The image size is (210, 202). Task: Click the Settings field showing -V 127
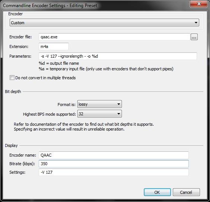pyautogui.click(x=114, y=172)
